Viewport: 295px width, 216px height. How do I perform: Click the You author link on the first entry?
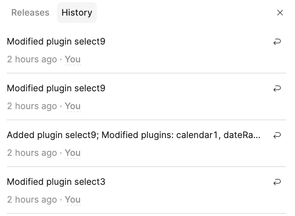click(73, 59)
